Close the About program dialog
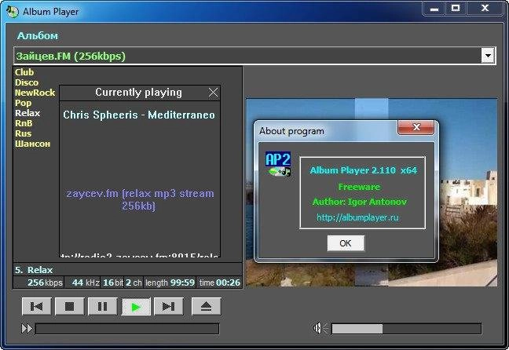This screenshot has height=350, width=509. [416, 127]
